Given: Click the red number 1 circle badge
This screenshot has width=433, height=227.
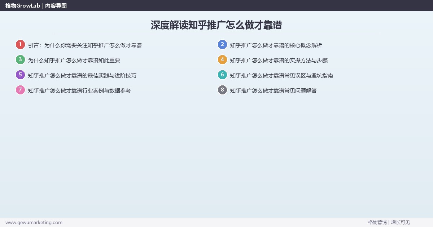Looking at the screenshot, I should (20, 45).
